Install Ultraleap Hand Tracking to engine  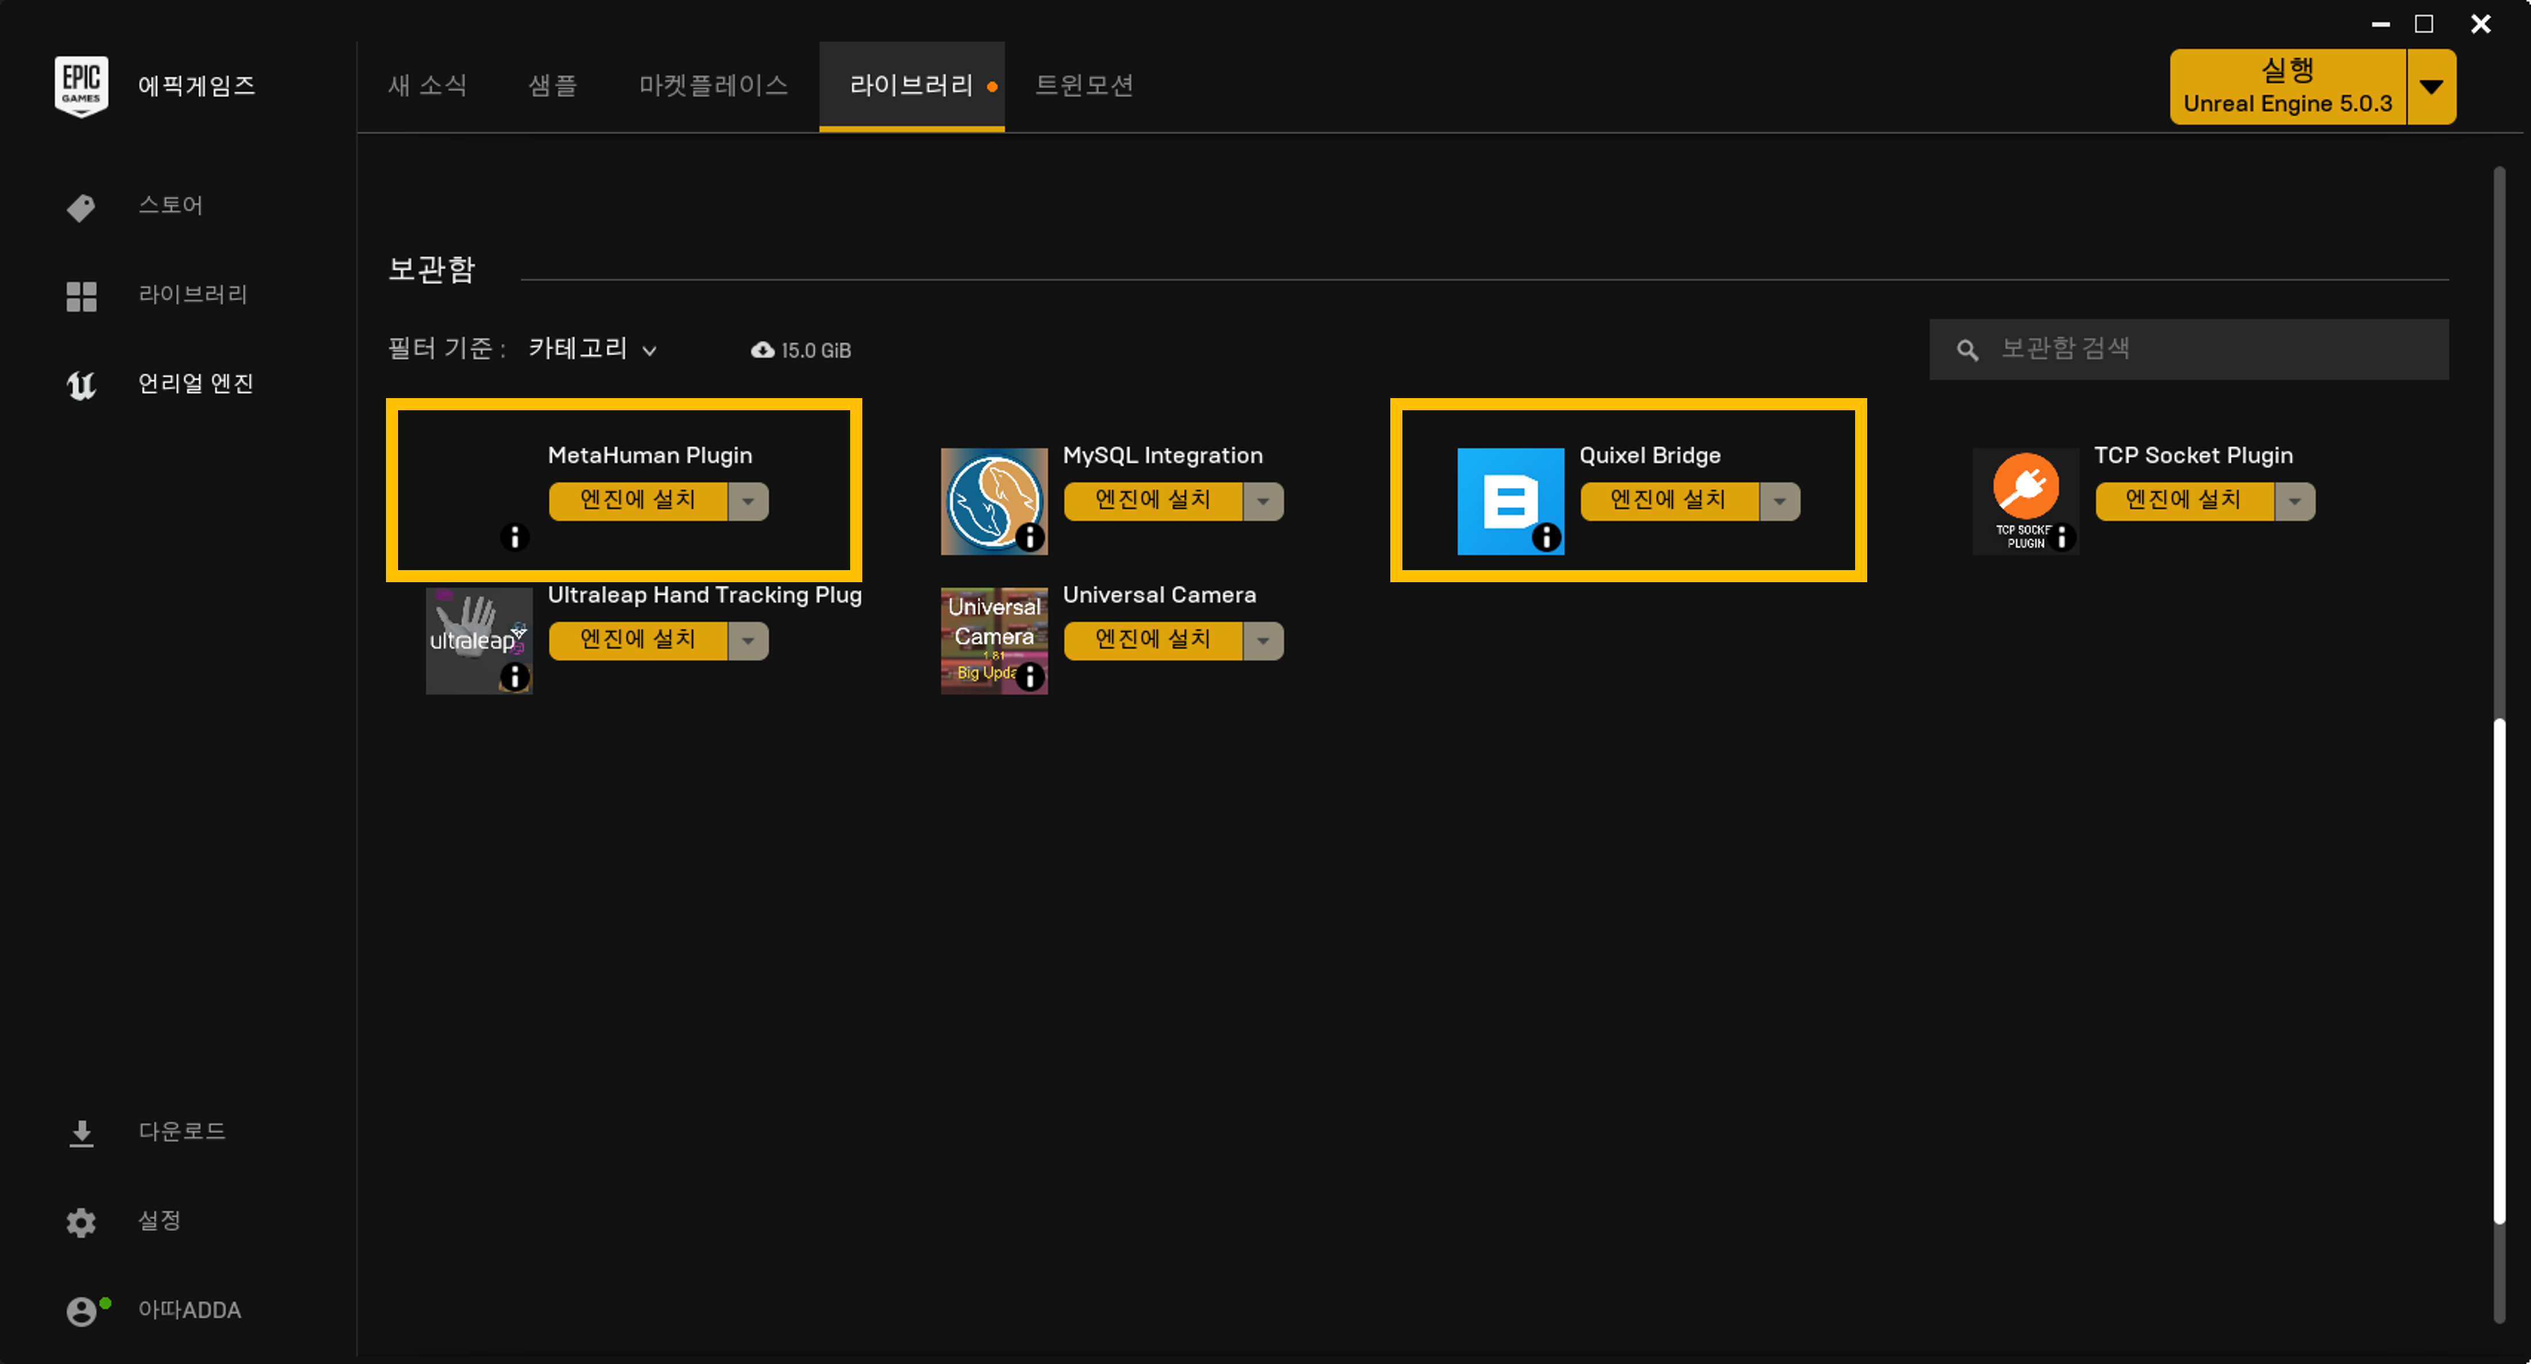coord(639,641)
